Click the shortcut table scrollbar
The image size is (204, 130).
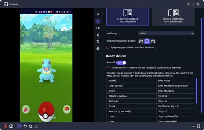[197, 91]
